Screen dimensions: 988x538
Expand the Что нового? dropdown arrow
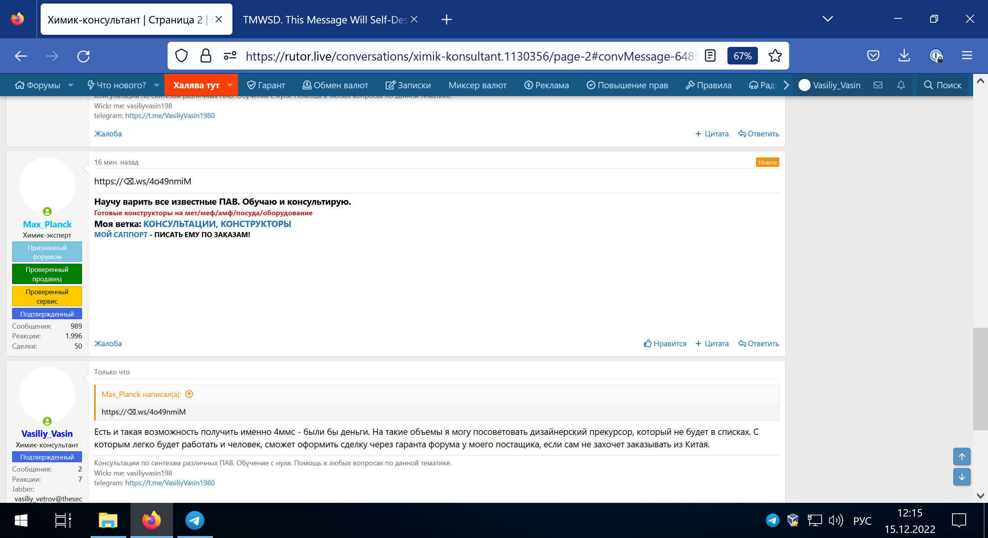click(157, 85)
